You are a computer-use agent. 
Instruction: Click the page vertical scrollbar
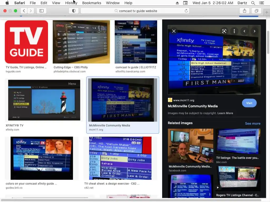(268, 42)
